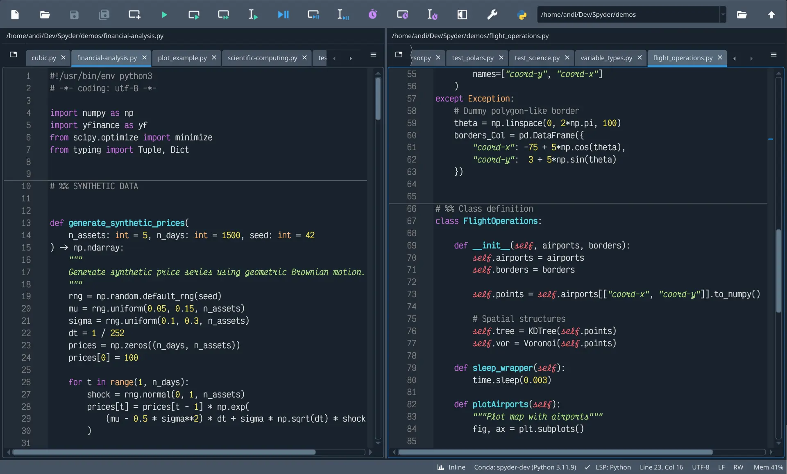The image size is (787, 474).
Task: Switch to the cubic.py tab
Action: 44,58
